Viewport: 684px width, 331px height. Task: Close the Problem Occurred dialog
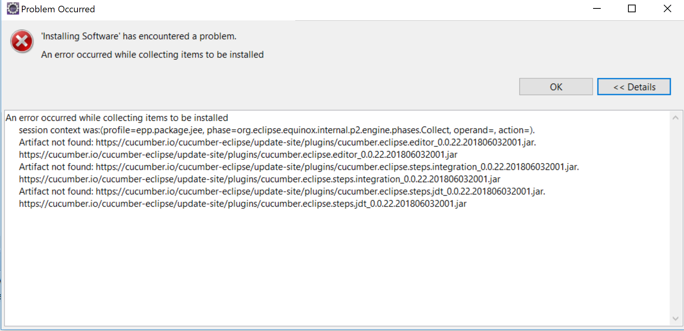tap(667, 8)
